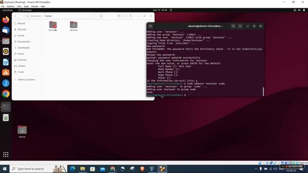Open the VirtualBox Input menu

[26, 6]
